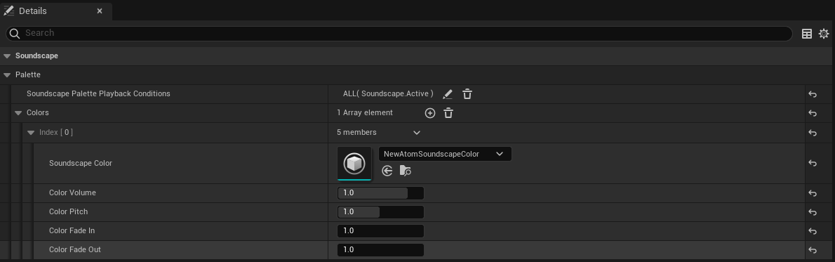Image resolution: width=835 pixels, height=262 pixels.
Task: Open the NewAtomSoundscapeColor asset dropdown
Action: click(445, 155)
